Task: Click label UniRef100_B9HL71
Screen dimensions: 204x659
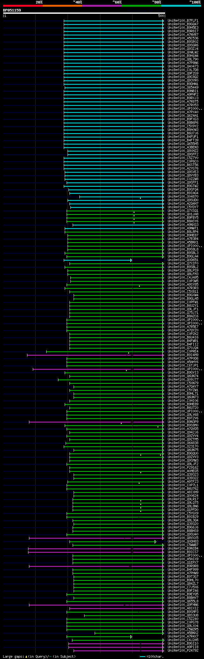Action: 183,394
